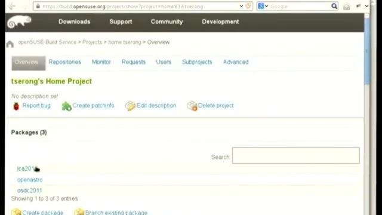The height and width of the screenshot is (215, 382).
Task: Click the openSUSE chameleon logo
Action: click(19, 22)
